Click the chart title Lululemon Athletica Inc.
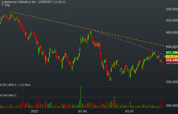Viewport: 178px width, 114px height. click(33, 2)
